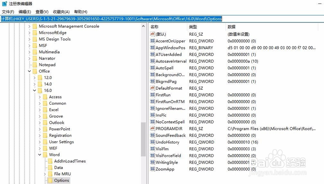Open the 收藏夹(A) menu
The width and height of the screenshot is (324, 184).
click(x=61, y=12)
